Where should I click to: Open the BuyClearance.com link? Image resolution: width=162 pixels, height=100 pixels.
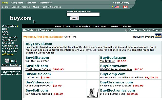[116, 82]
